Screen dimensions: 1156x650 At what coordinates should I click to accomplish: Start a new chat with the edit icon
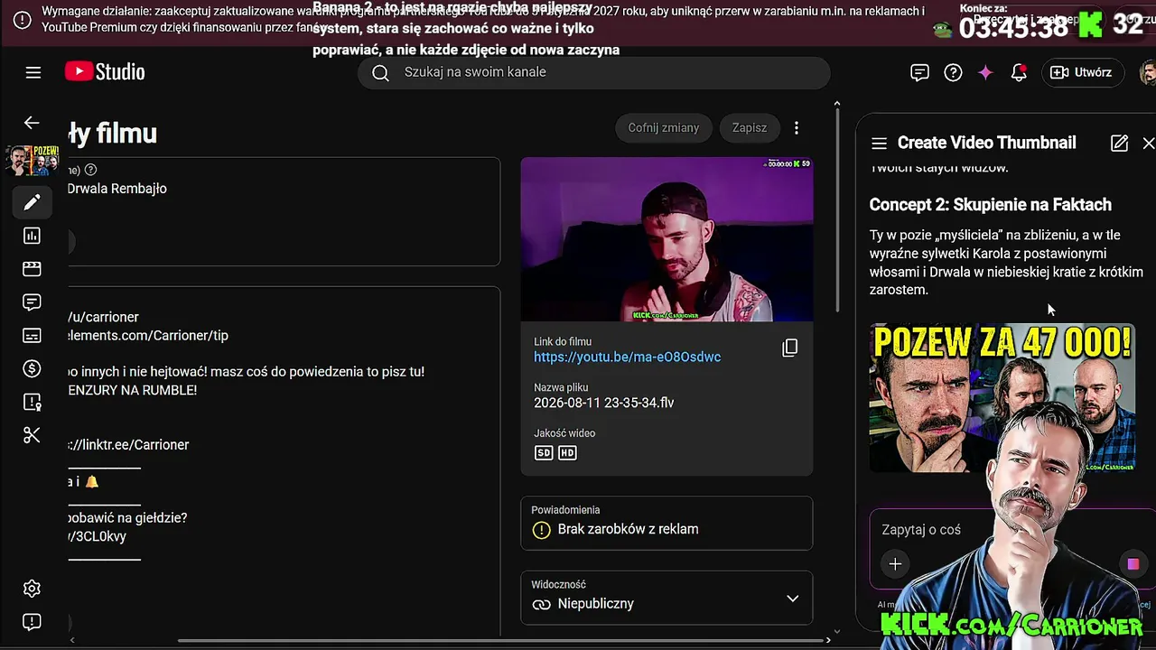(1119, 143)
